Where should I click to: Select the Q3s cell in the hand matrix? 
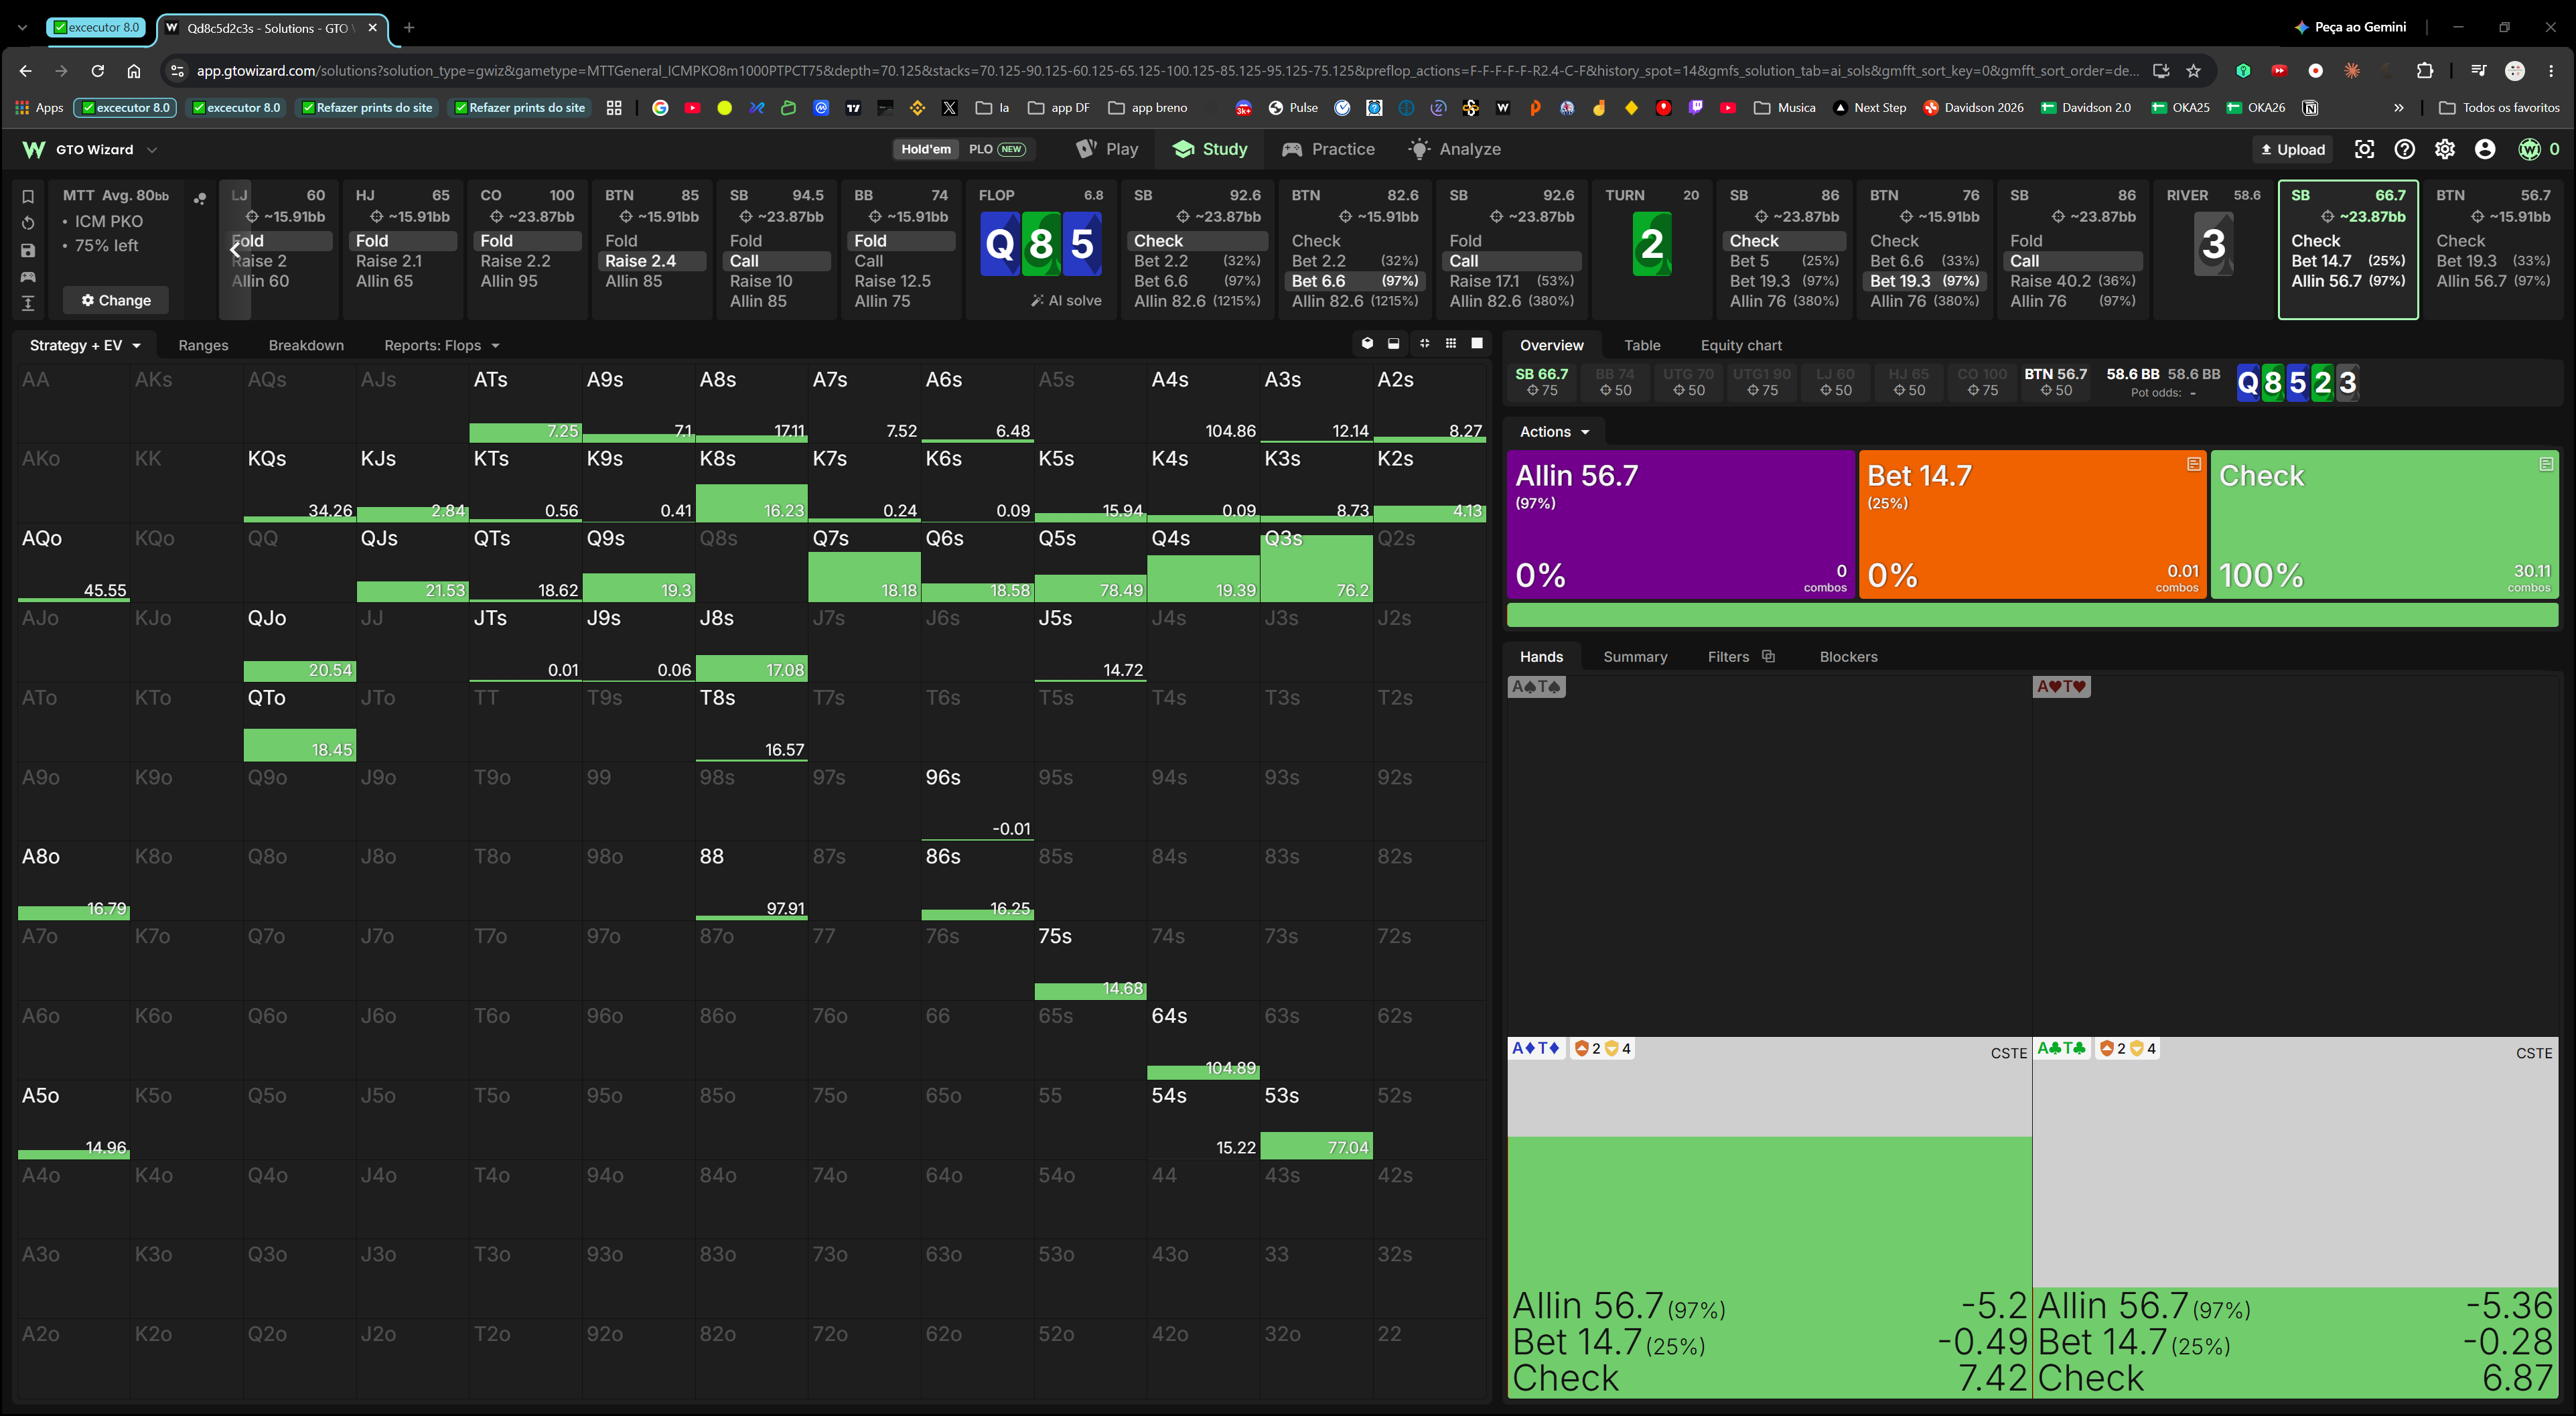1316,563
